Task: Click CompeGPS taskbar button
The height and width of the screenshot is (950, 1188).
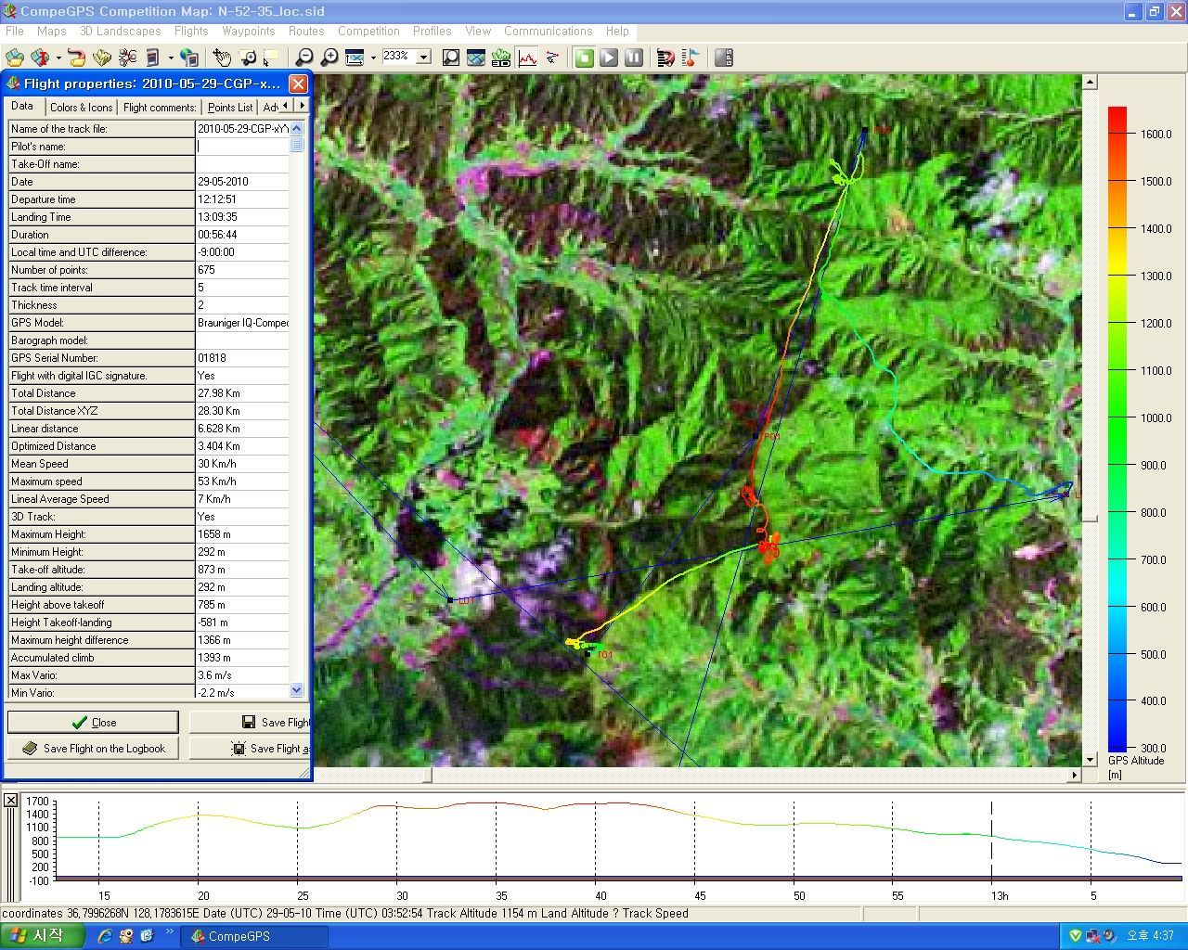Action: 255,936
